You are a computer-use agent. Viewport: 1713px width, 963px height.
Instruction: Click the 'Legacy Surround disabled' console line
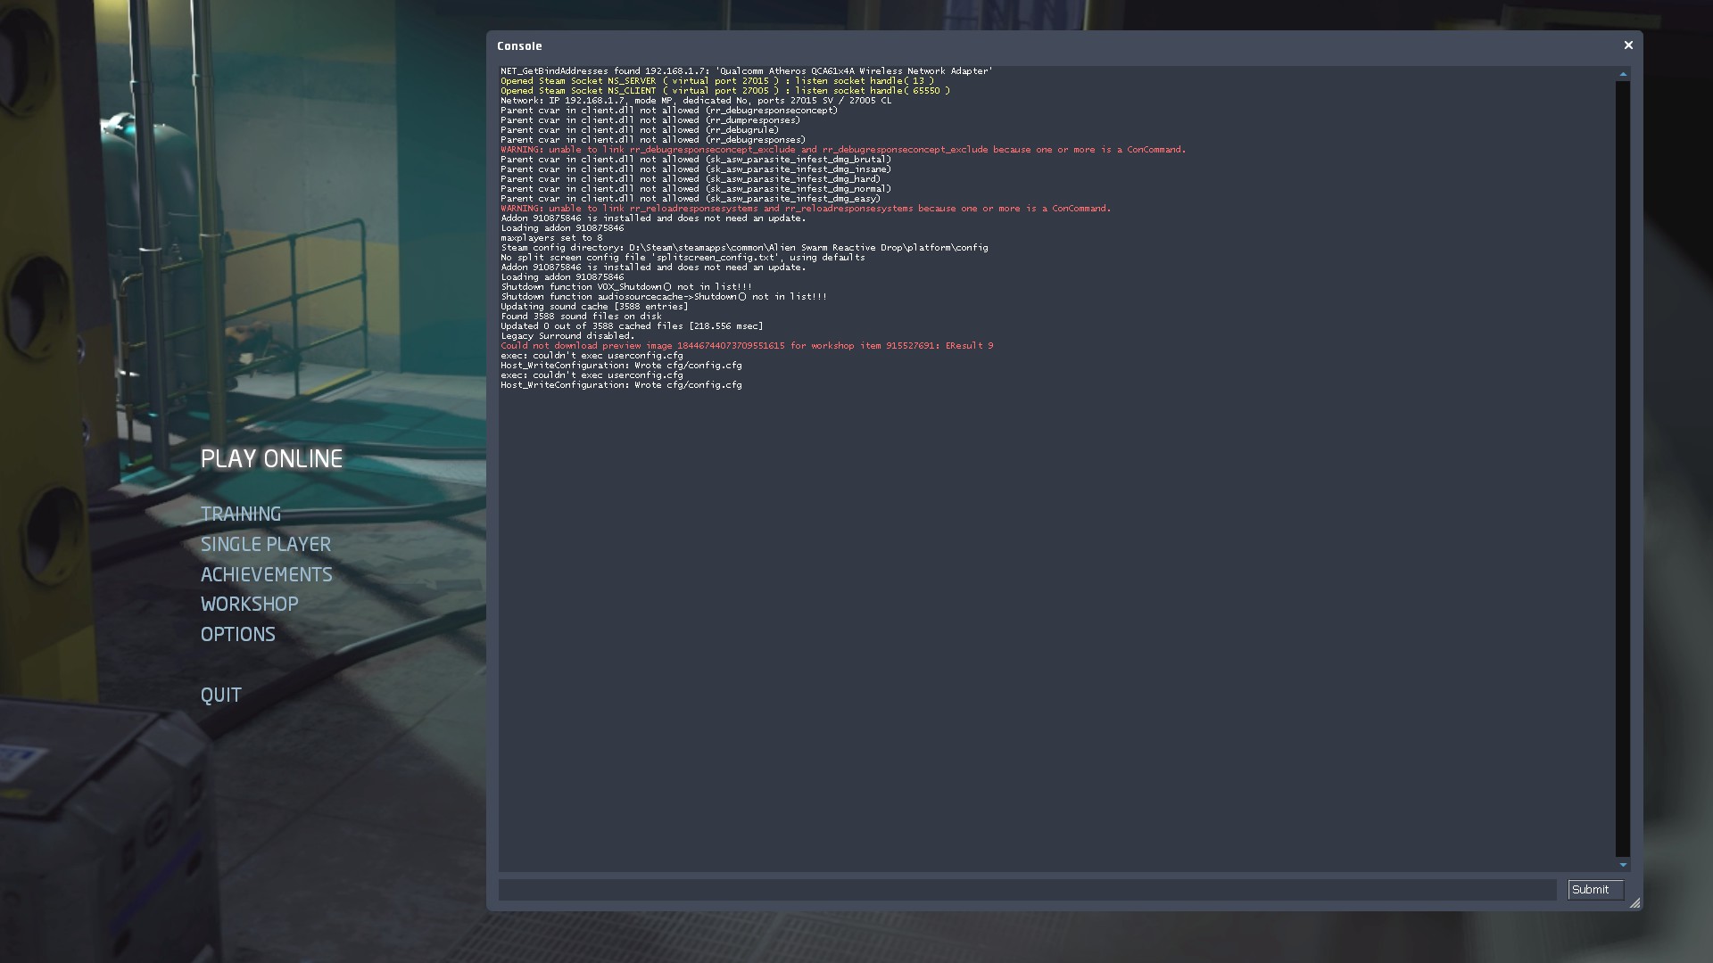[567, 336]
